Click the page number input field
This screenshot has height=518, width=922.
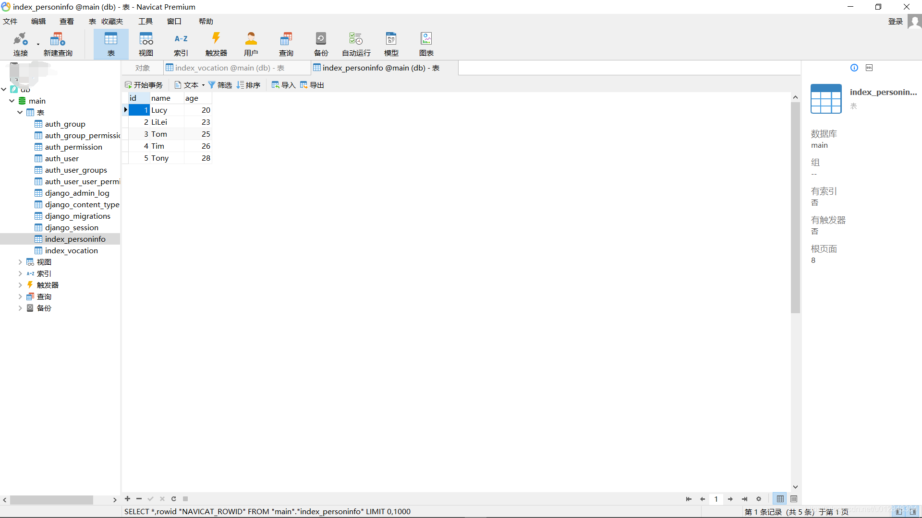click(x=716, y=499)
